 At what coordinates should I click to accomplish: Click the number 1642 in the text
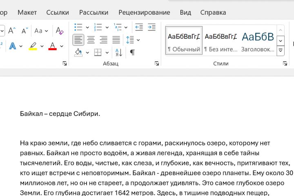pos(122,193)
